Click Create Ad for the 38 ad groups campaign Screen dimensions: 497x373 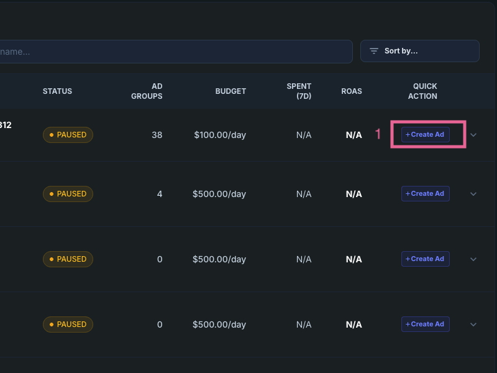coord(425,134)
